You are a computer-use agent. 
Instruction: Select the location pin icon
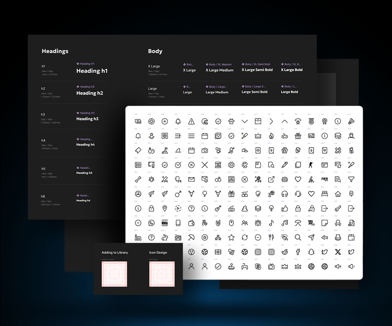coord(165,208)
